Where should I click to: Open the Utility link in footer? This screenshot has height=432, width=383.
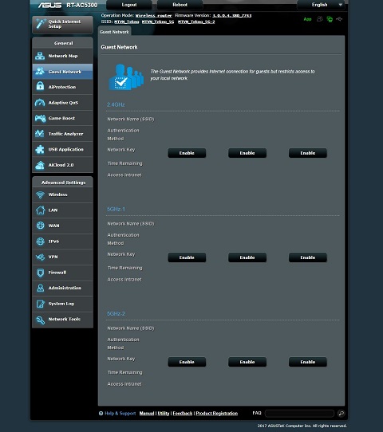(164, 413)
